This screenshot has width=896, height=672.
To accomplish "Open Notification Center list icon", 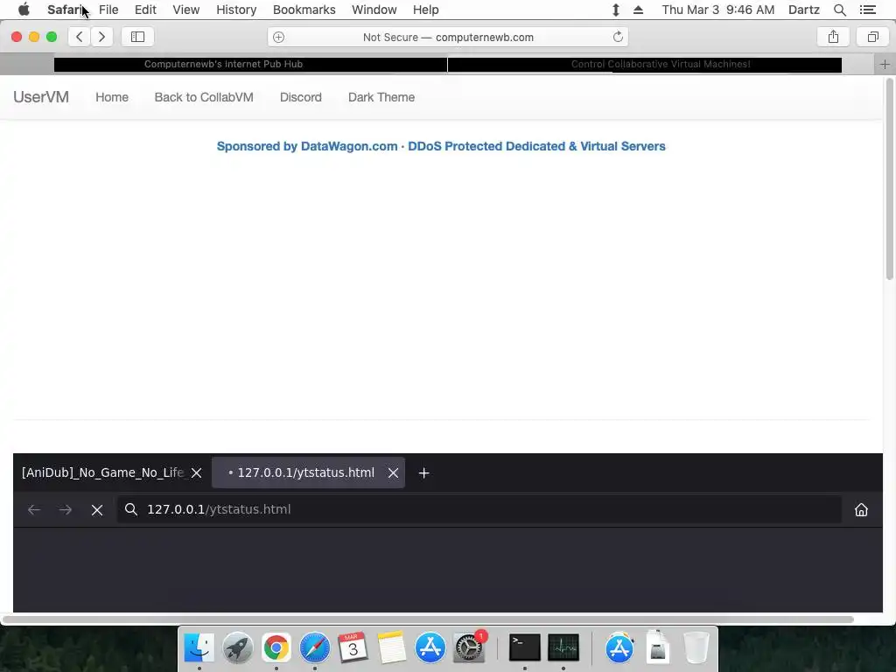I will [867, 10].
